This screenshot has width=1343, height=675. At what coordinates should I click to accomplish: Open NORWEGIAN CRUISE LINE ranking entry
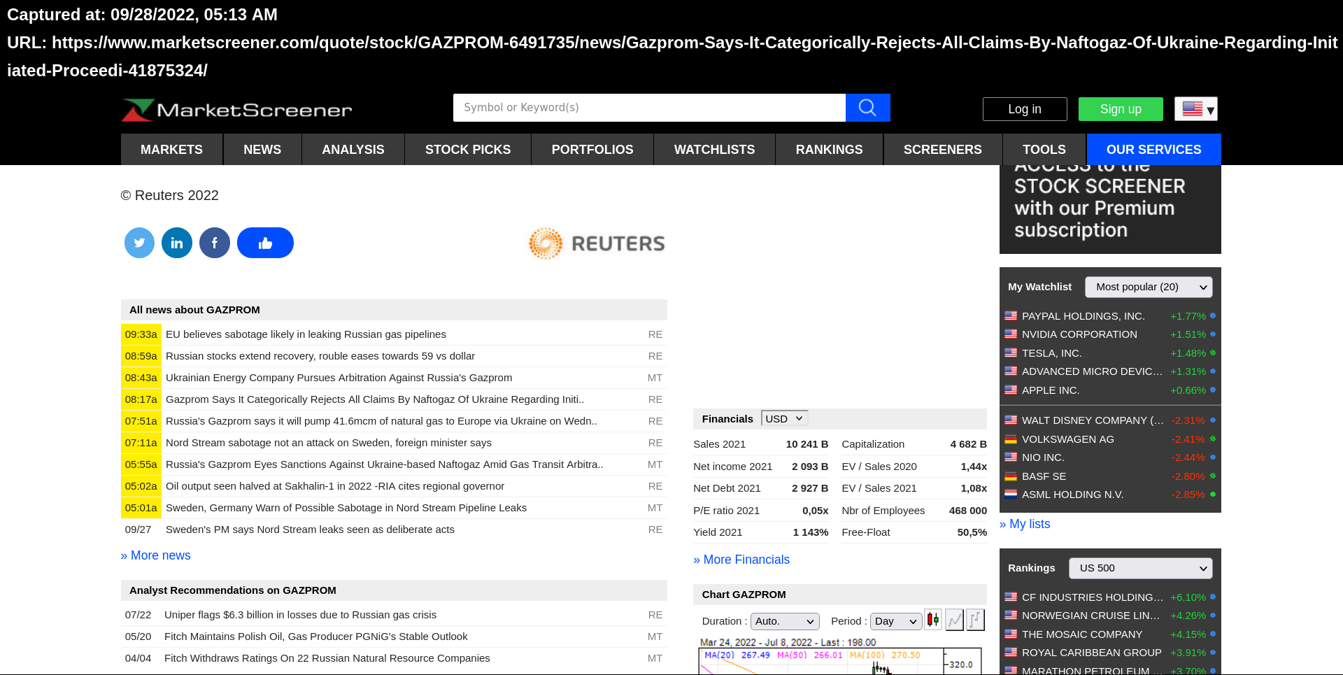[x=1090, y=616]
